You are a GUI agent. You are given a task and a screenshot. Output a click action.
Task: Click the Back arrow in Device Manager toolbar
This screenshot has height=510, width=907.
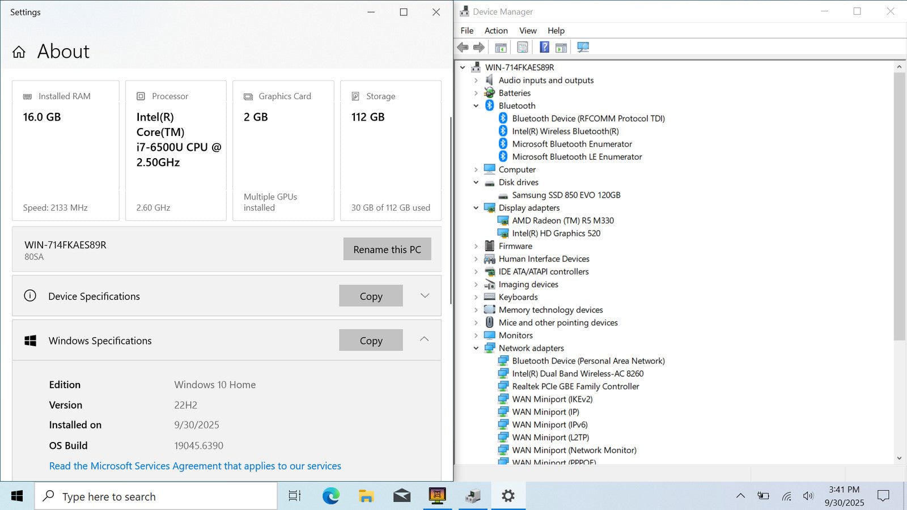[x=463, y=48]
